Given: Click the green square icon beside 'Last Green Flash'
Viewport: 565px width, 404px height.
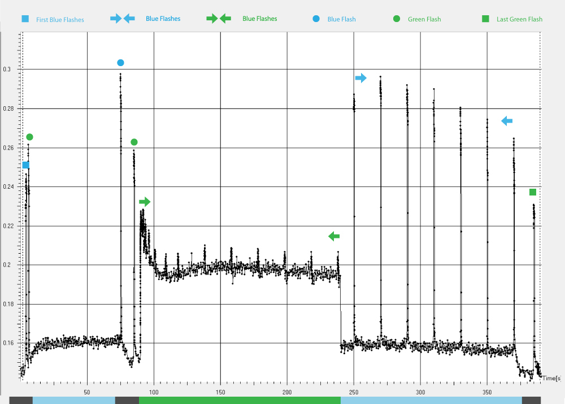Looking at the screenshot, I should [x=485, y=19].
